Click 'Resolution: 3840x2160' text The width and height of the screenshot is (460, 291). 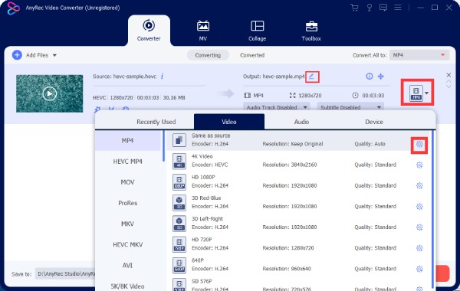pos(290,165)
